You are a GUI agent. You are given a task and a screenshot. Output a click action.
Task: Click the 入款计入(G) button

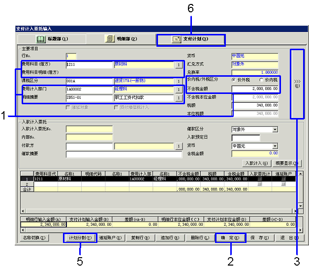(x=256, y=163)
